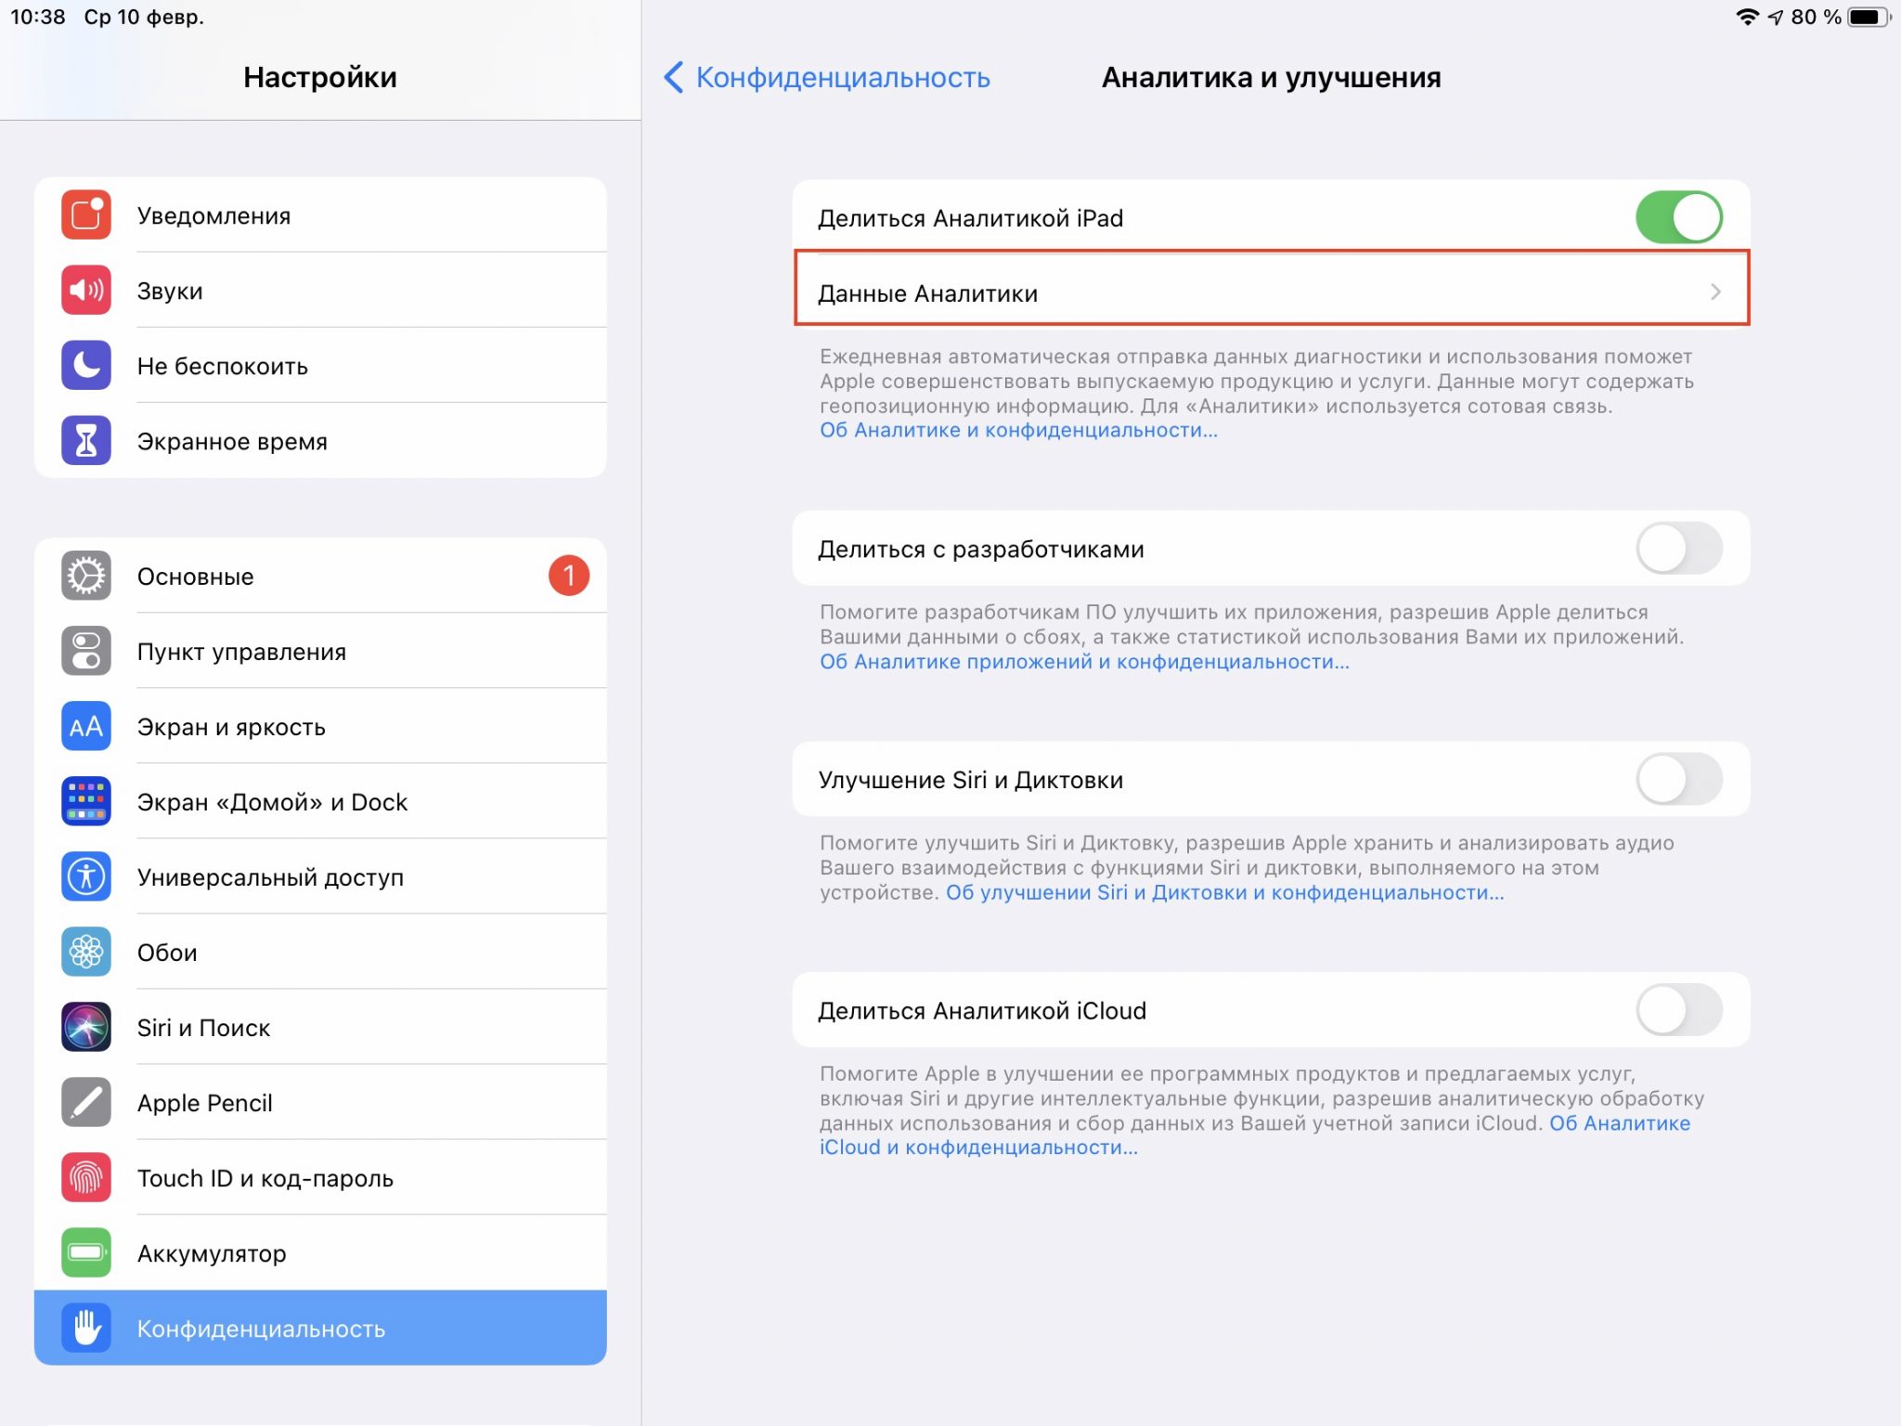Toggle Делиться Аналитикой iPad switch
1901x1426 pixels.
(x=1687, y=214)
